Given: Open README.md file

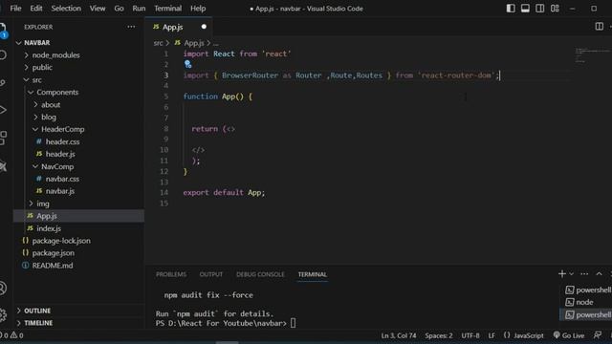Looking at the screenshot, I should tap(53, 266).
